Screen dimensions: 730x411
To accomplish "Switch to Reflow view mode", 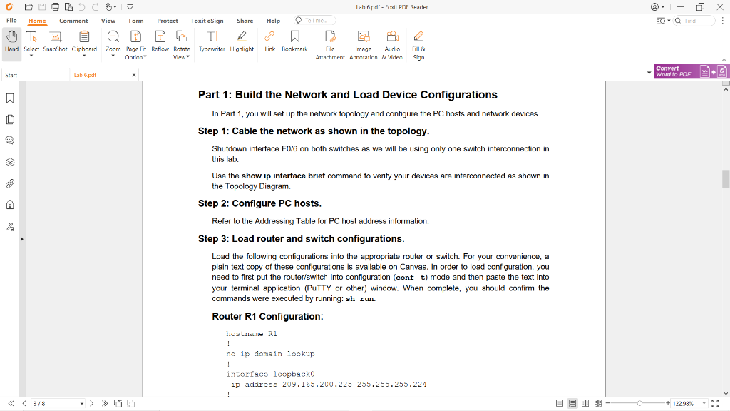I will (160, 43).
